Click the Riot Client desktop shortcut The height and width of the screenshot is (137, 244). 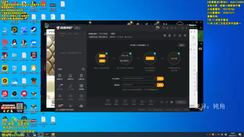[24, 95]
